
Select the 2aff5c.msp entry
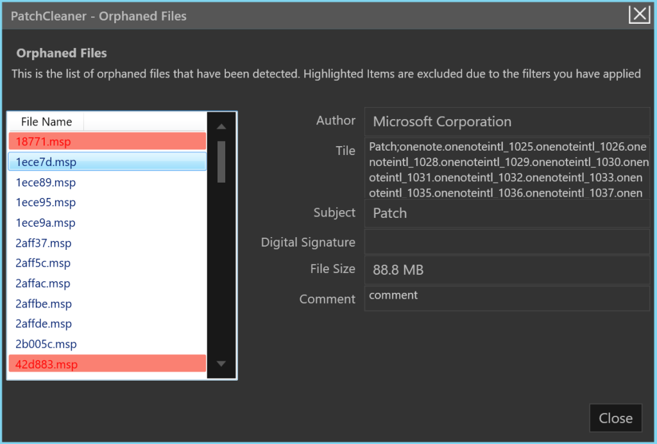pos(107,263)
